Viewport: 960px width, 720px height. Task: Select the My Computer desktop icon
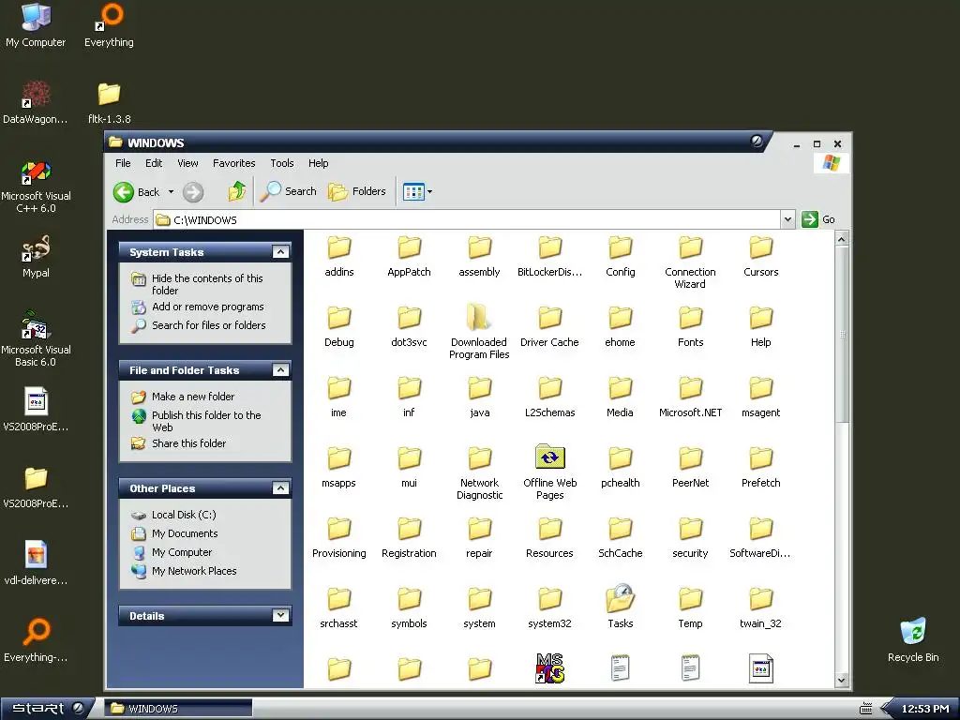coord(36,25)
